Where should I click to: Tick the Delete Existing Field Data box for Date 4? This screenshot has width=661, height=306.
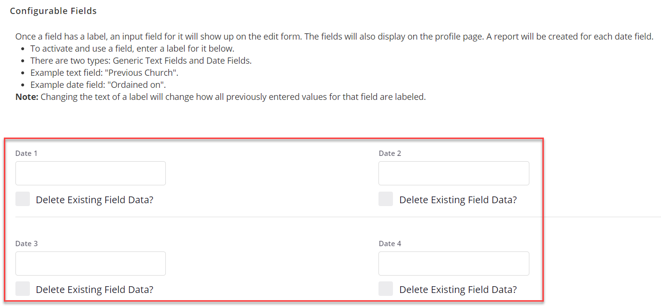(x=386, y=288)
